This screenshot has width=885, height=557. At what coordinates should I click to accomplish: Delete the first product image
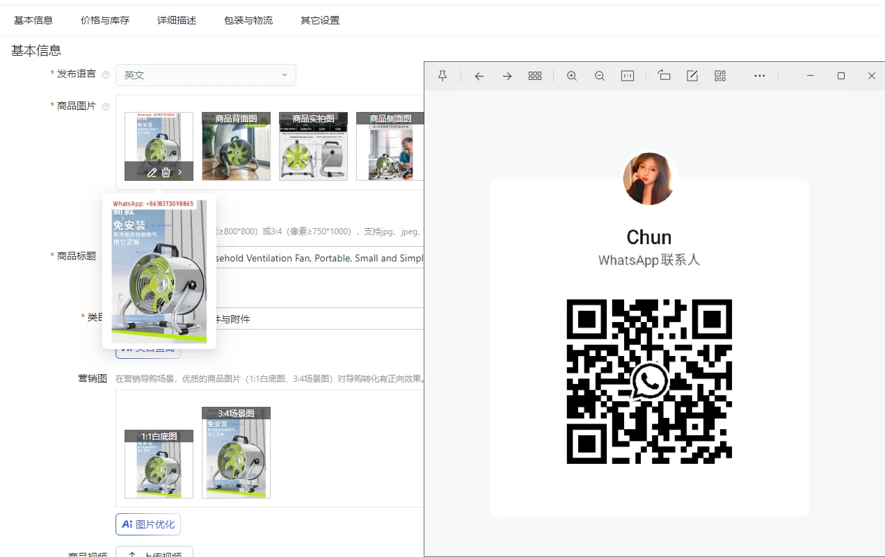[166, 172]
